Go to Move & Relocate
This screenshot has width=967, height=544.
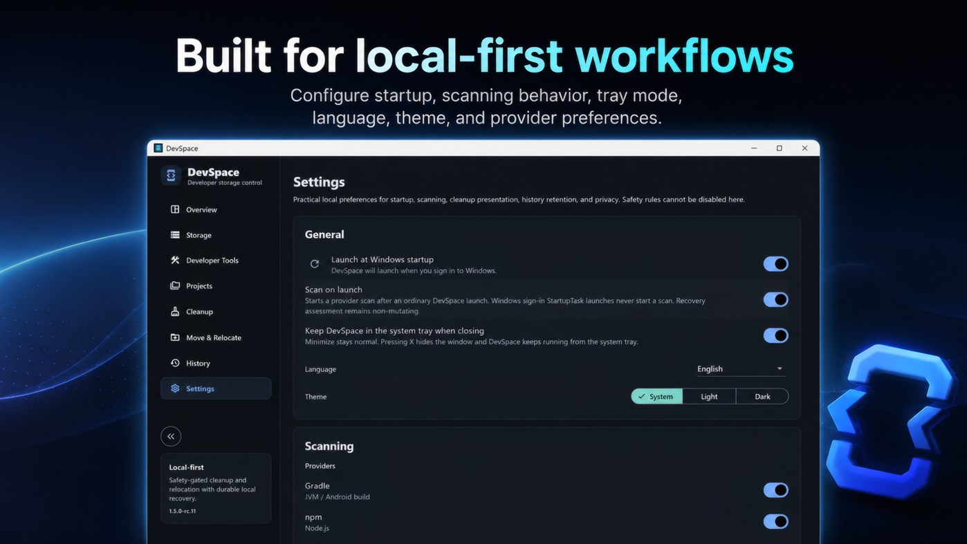[216, 337]
